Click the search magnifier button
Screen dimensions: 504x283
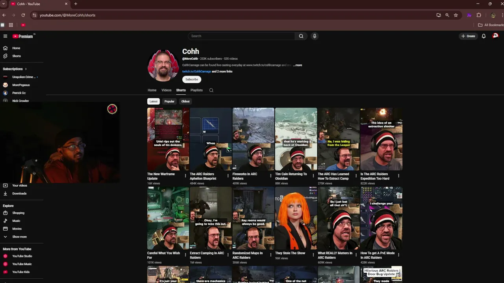[301, 36]
